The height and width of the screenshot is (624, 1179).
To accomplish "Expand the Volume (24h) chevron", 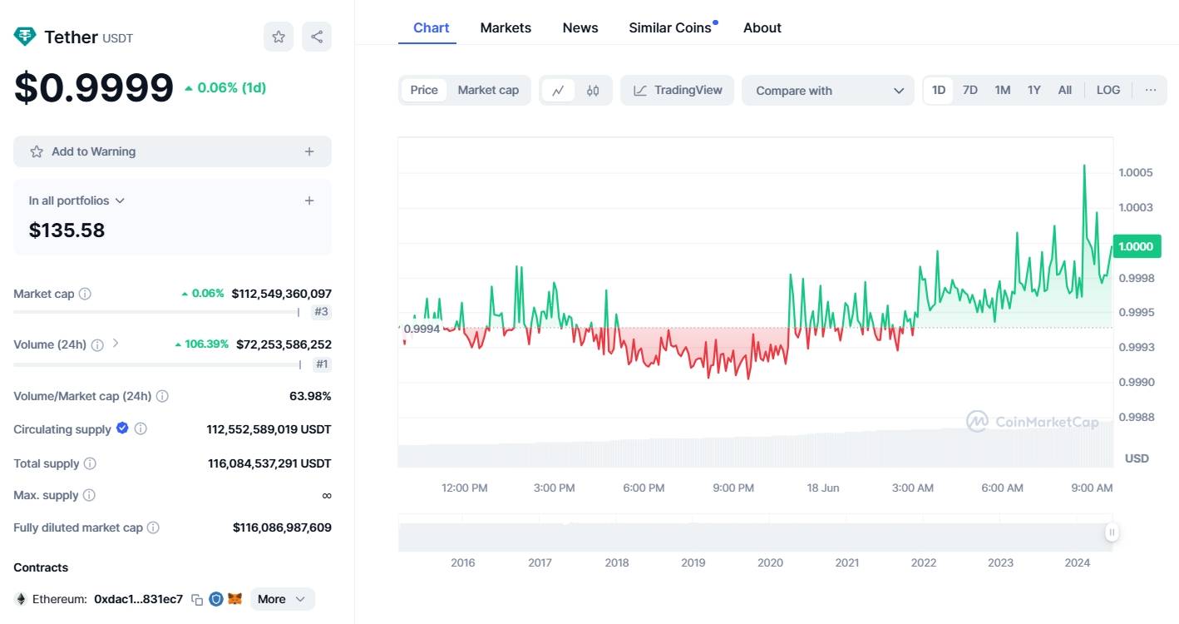I will tap(116, 343).
